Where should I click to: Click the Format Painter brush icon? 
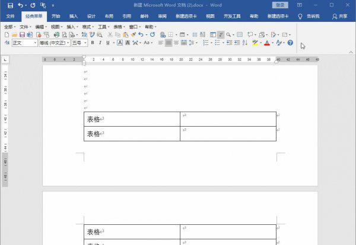click(133, 35)
